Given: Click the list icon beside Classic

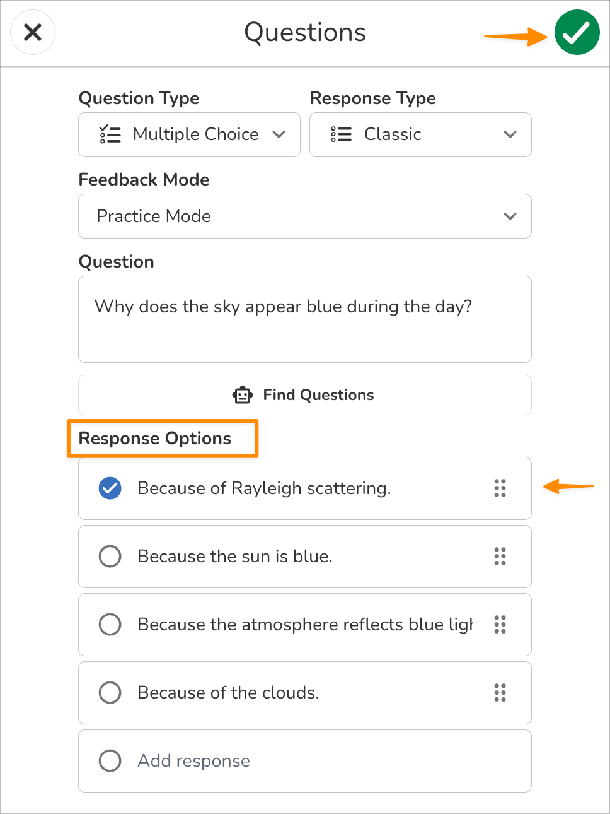Looking at the screenshot, I should [x=341, y=134].
